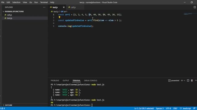Open errors and warnings status indicator
The width and height of the screenshot is (197, 110).
click(x=2, y=108)
